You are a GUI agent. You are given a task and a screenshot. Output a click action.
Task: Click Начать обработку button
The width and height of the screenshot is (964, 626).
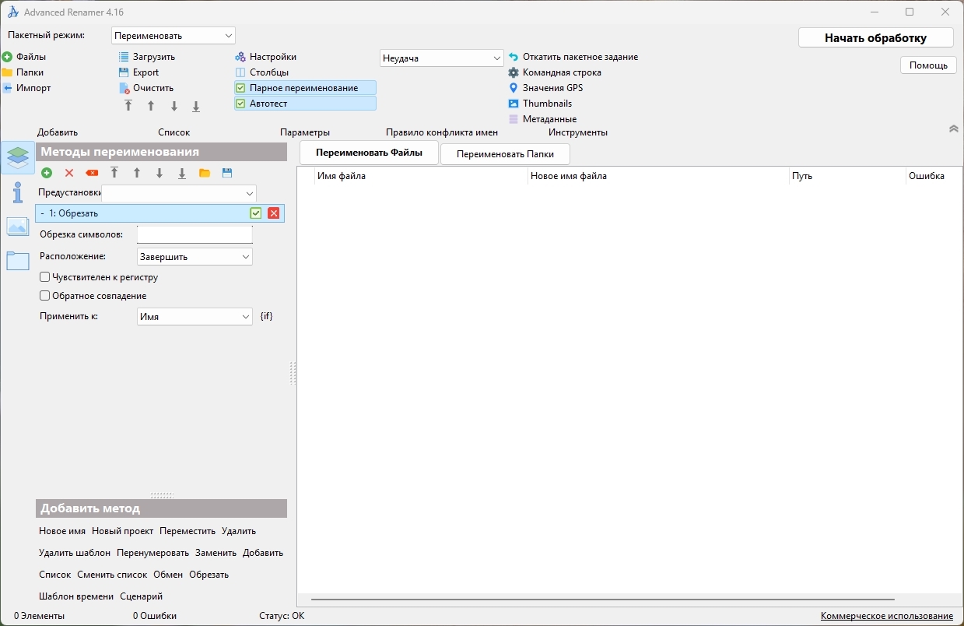[876, 38]
